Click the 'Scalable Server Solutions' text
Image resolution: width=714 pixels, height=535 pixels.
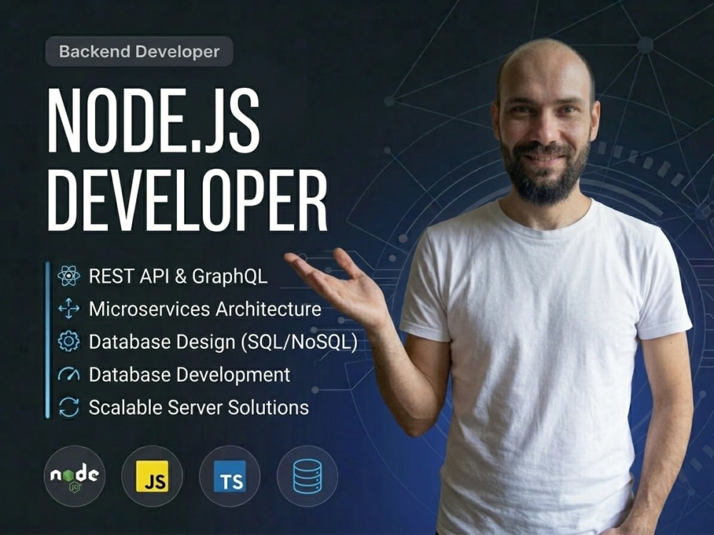point(199,407)
